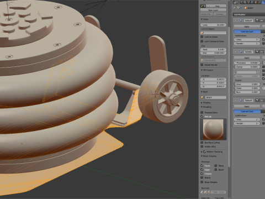265x199 pixels.
Task: Toggle viewport visibility of the last Subsurf modifier
Action: point(262,101)
